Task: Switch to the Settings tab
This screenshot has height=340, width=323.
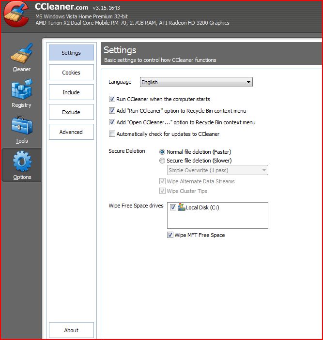Action: [x=71, y=52]
